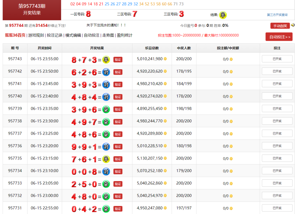The height and width of the screenshot is (214, 295).
Task: Click the speaker icon at top right
Action: pyautogui.click(x=293, y=25)
